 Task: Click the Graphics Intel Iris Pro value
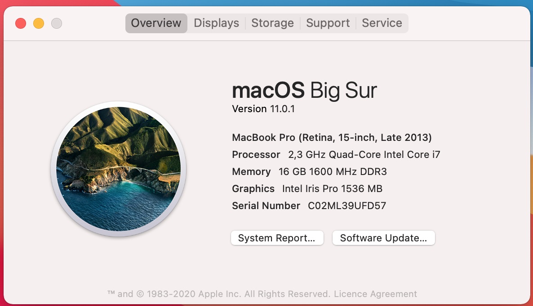click(x=332, y=189)
